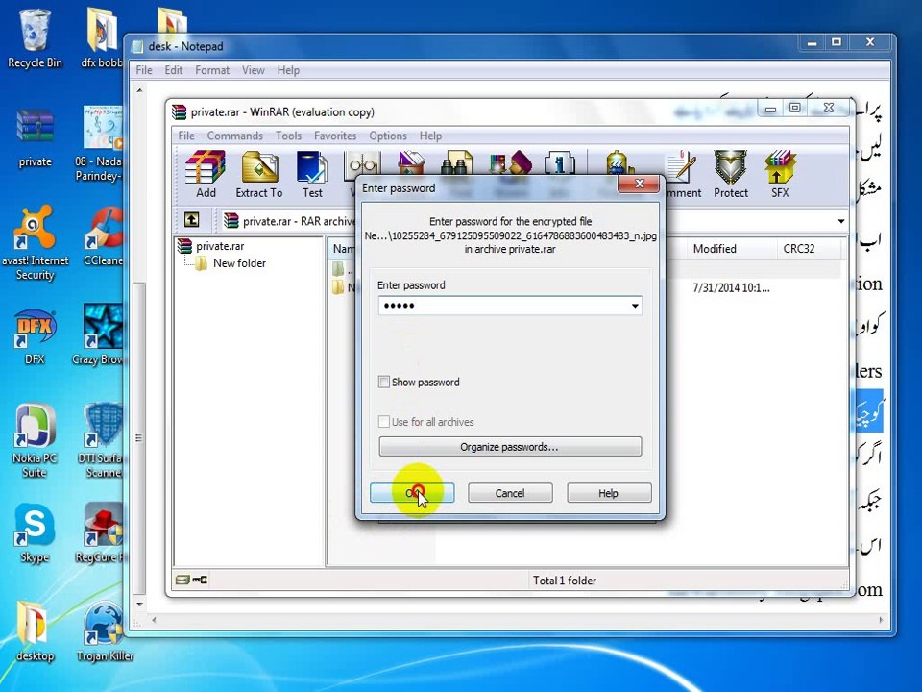Click the VirusScan toolbar icon in WinRAR
Viewport: 922px width, 692px height.
point(618,163)
